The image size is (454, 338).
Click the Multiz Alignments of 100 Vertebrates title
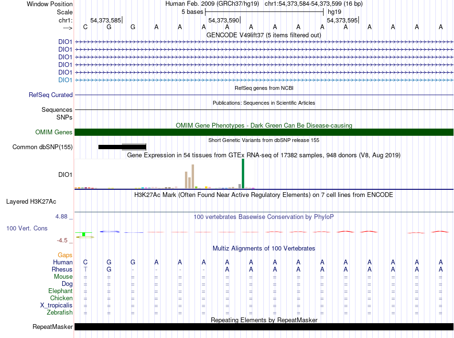tap(263, 249)
